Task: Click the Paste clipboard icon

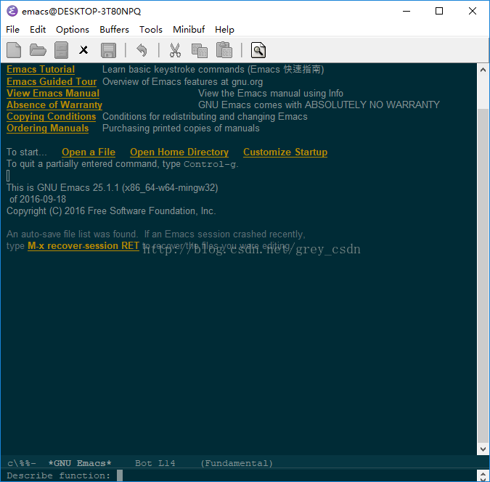Action: pos(224,50)
